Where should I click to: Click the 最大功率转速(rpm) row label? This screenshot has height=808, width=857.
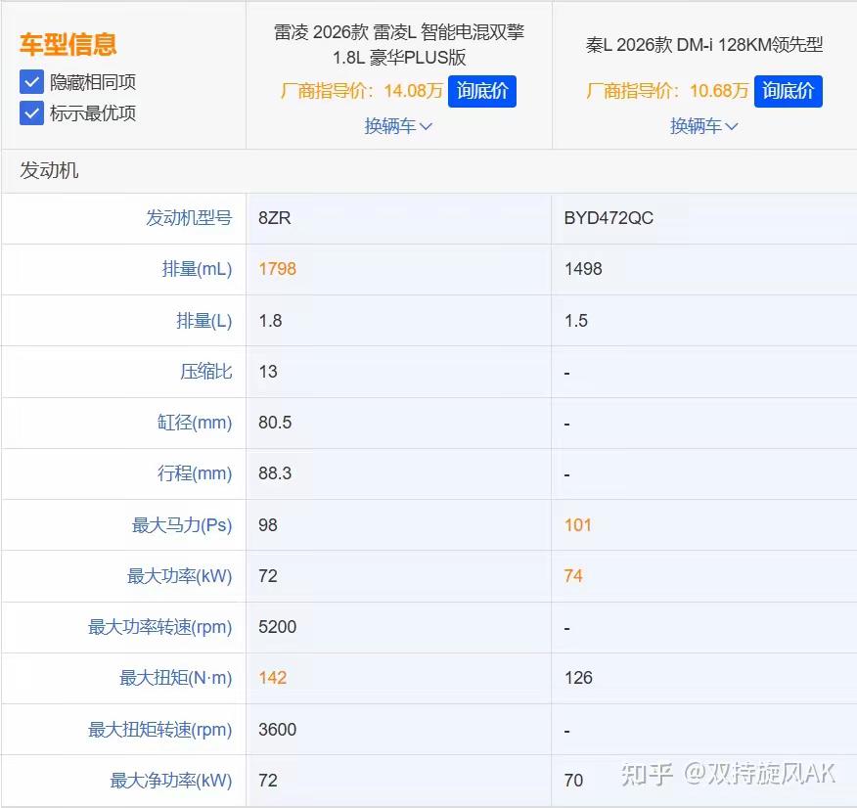(160, 627)
